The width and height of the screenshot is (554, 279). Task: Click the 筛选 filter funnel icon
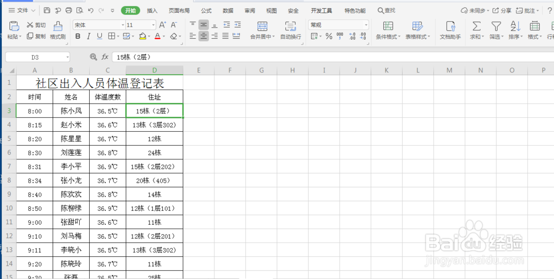[x=496, y=26]
